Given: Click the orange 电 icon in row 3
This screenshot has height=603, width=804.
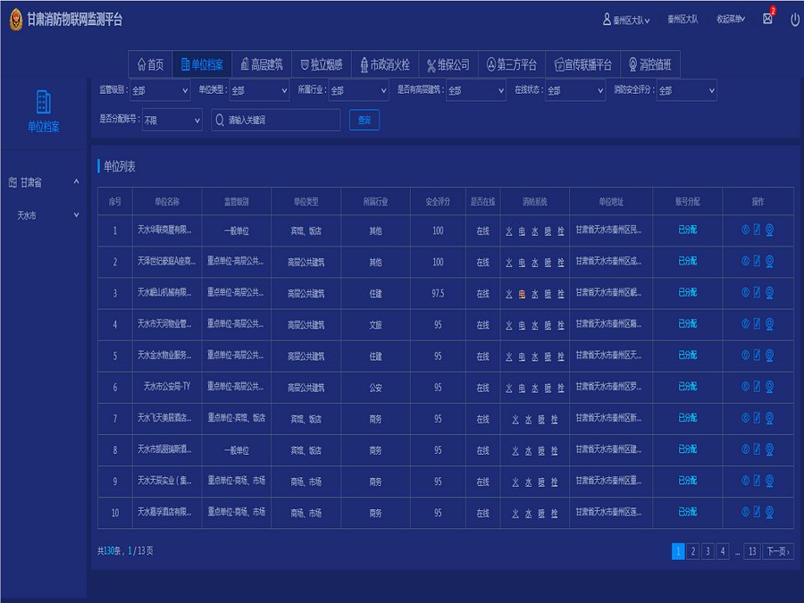Looking at the screenshot, I should [522, 293].
